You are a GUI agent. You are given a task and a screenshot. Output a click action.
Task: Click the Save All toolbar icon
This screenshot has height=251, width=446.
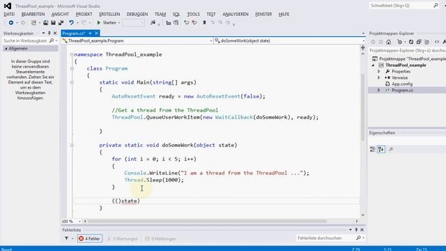coord(61,23)
